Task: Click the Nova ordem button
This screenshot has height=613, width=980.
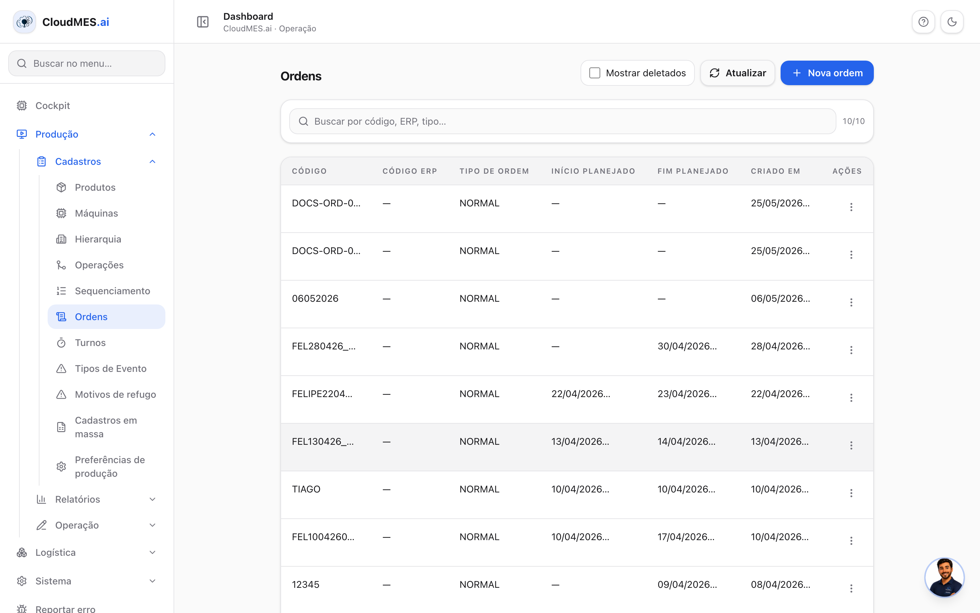Action: click(x=827, y=73)
